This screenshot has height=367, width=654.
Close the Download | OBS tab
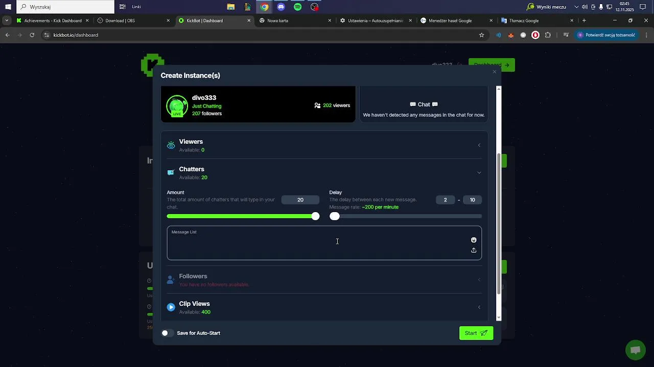168,21
